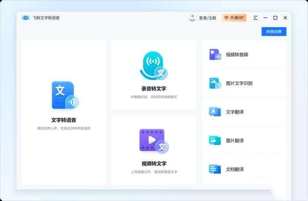Click the AI智能识别 description text

pyautogui.click(x=154, y=97)
